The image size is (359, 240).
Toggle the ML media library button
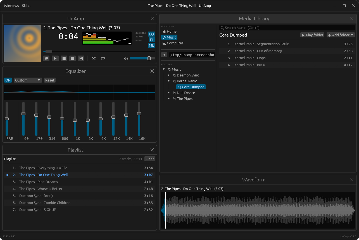tap(151, 45)
